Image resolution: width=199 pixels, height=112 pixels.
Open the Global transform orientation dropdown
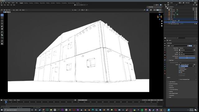click(75, 10)
